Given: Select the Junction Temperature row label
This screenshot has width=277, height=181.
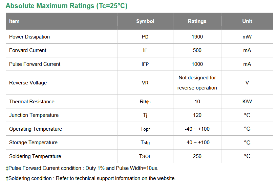Looking at the screenshot, I should coord(34,115).
